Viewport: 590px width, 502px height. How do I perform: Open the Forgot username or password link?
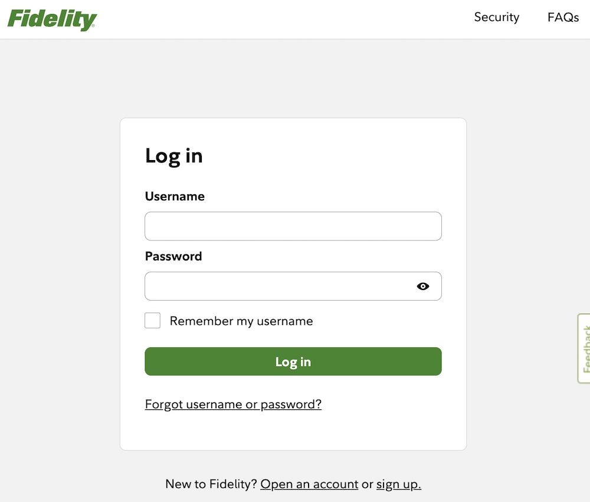(233, 404)
